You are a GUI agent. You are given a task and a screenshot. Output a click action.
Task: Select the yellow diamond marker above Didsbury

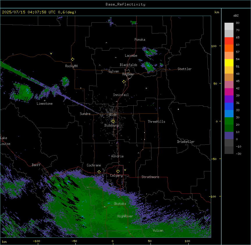(x=113, y=121)
